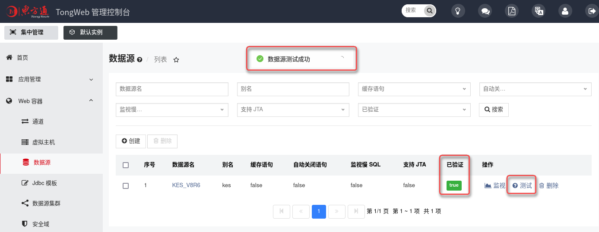The height and width of the screenshot is (232, 599).
Task: Click the 创建 button
Action: 131,141
